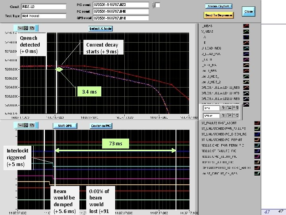Open plot style for ST_UNLATCHED:PWR_FAILURE trace
The image size is (286, 215).
(257, 129)
